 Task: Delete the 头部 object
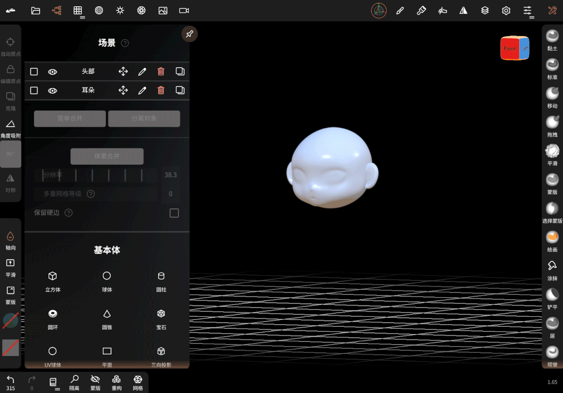pyautogui.click(x=161, y=71)
